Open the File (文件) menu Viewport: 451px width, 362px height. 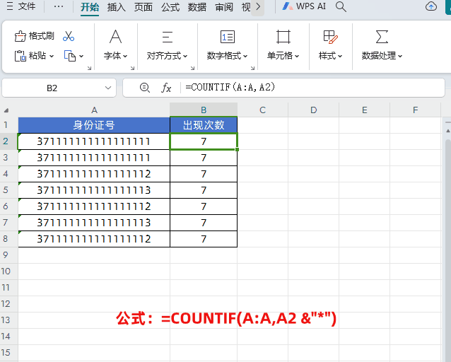click(21, 7)
